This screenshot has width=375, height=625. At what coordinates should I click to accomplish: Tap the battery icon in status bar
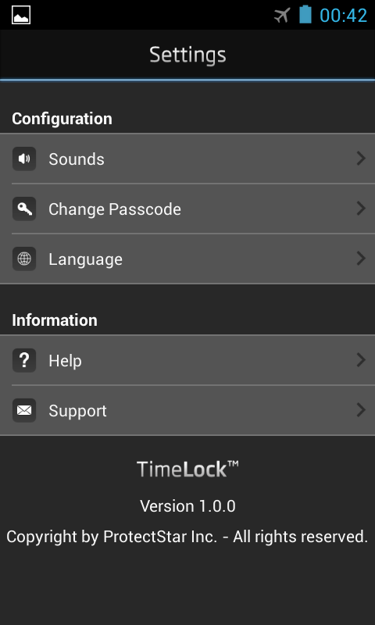[305, 14]
